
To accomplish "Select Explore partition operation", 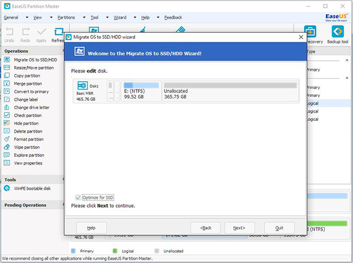I will click(29, 155).
